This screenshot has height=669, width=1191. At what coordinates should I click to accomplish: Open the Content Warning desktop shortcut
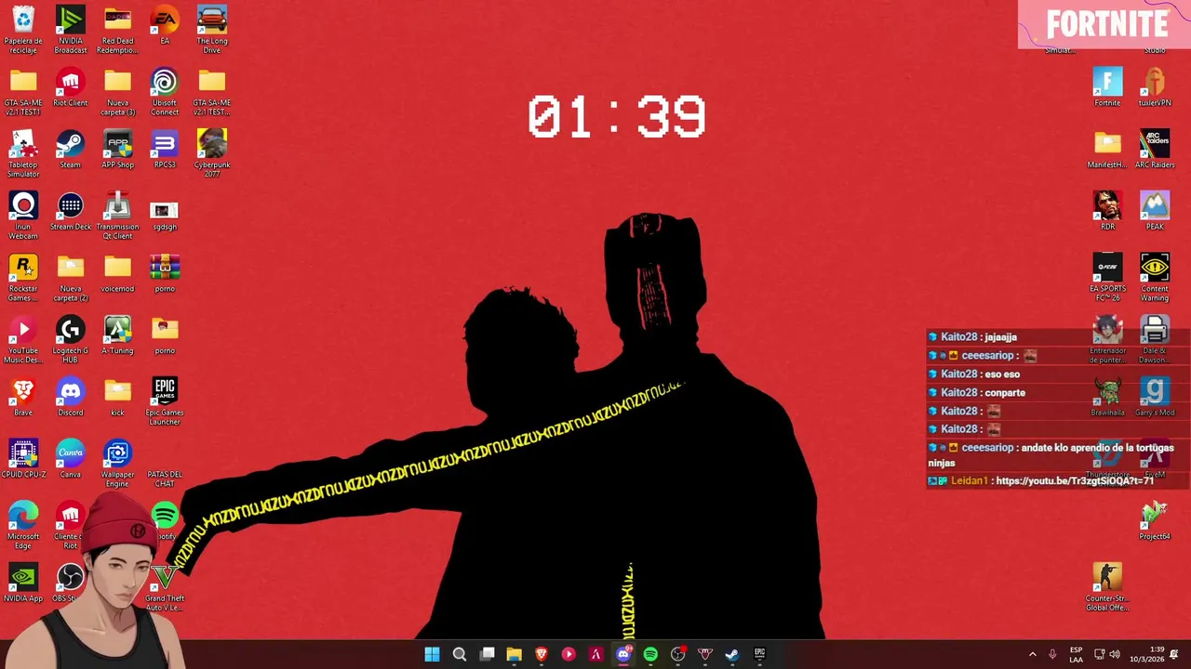pyautogui.click(x=1155, y=277)
